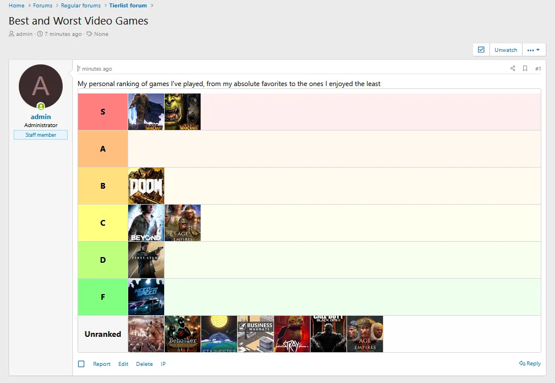Select the DOOM cover in B tier
The image size is (555, 383).
(x=146, y=186)
